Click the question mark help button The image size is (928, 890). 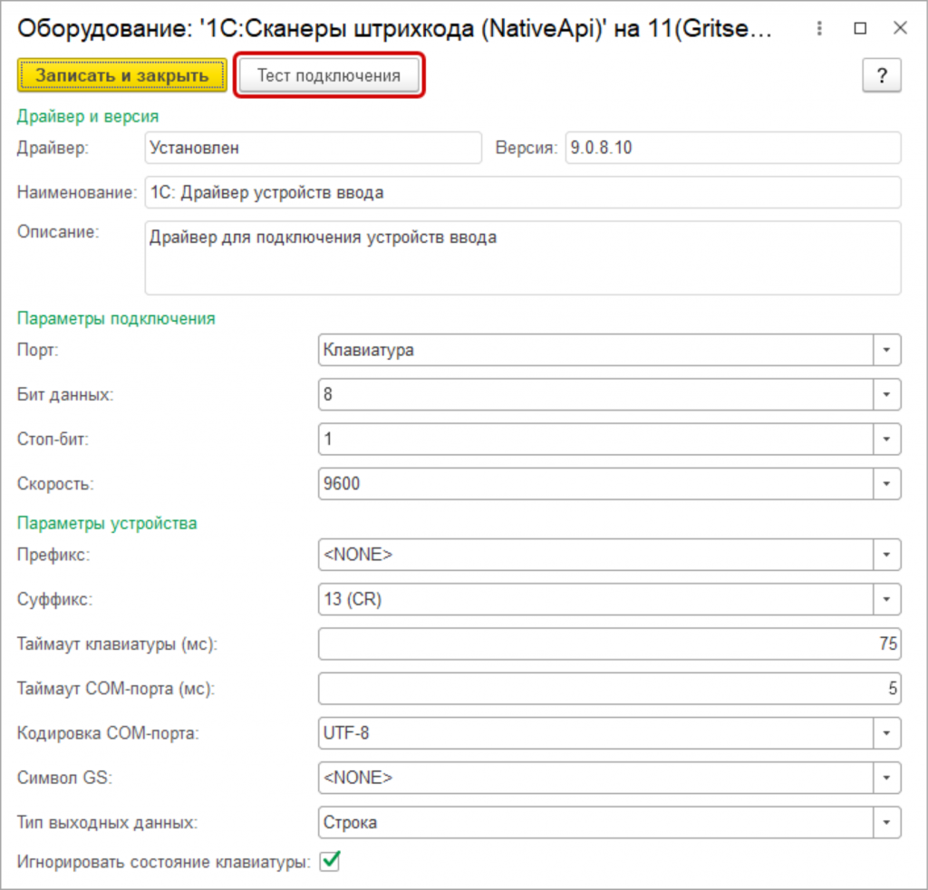tap(881, 76)
